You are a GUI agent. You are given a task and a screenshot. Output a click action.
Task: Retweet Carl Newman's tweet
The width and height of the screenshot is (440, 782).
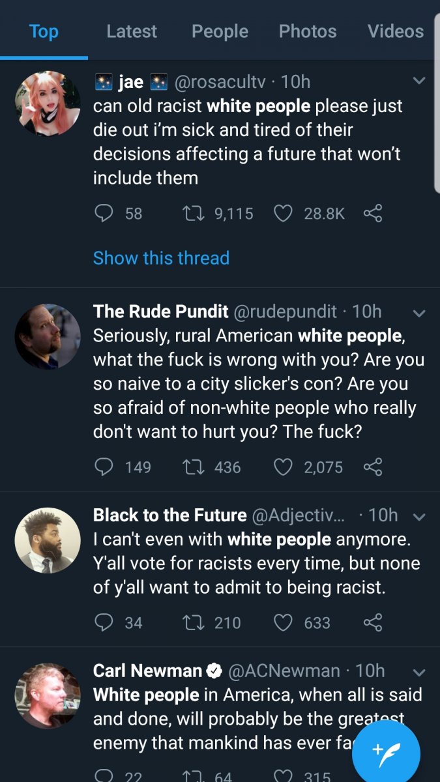coord(192,775)
